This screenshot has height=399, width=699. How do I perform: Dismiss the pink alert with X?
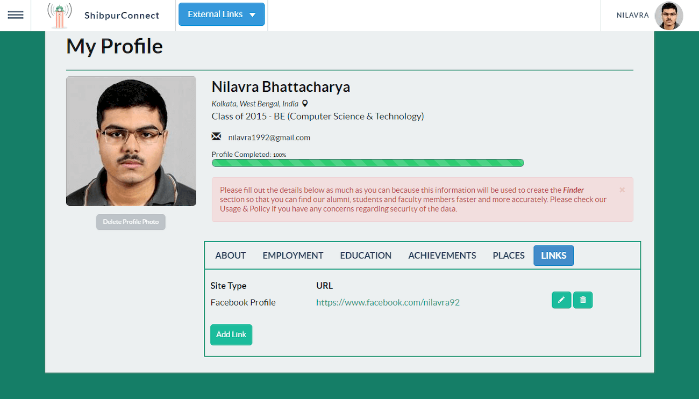(x=622, y=190)
